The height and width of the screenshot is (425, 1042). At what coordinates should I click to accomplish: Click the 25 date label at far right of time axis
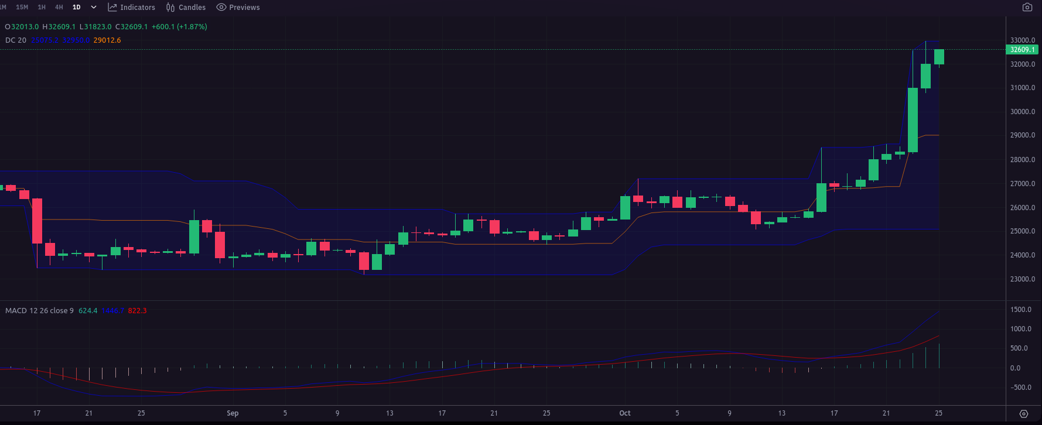point(939,413)
